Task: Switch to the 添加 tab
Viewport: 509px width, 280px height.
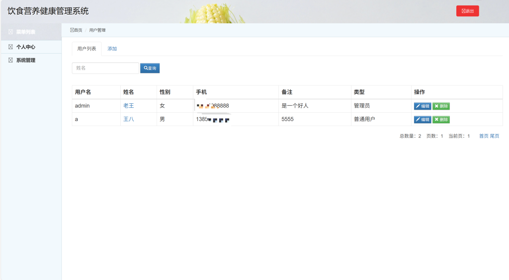Action: click(112, 49)
